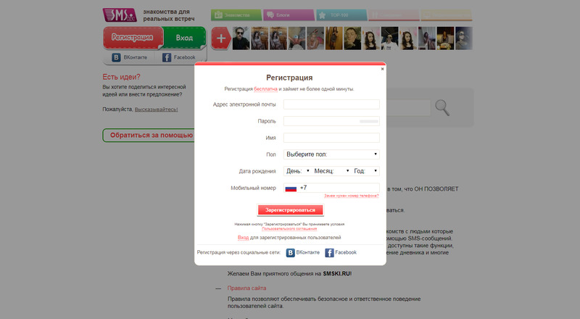Image resolution: width=580 pixels, height=319 pixels.
Task: Open the Год birth year dropdown
Action: pos(365,171)
